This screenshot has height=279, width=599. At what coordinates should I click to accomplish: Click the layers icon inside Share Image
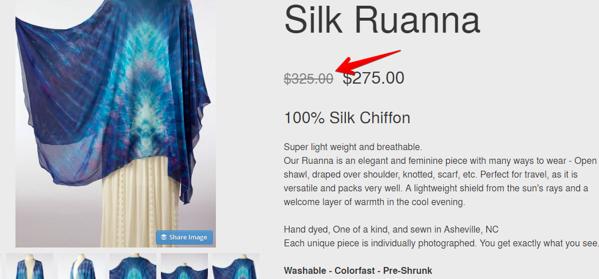click(x=164, y=237)
